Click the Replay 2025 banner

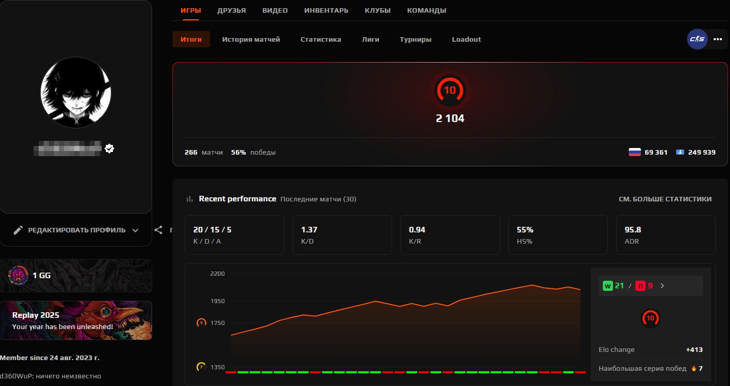point(76,320)
